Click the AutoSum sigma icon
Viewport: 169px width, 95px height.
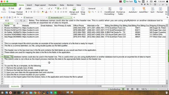pos(133,9)
